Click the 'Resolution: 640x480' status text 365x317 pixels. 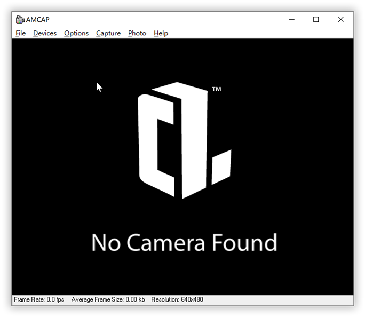click(177, 299)
